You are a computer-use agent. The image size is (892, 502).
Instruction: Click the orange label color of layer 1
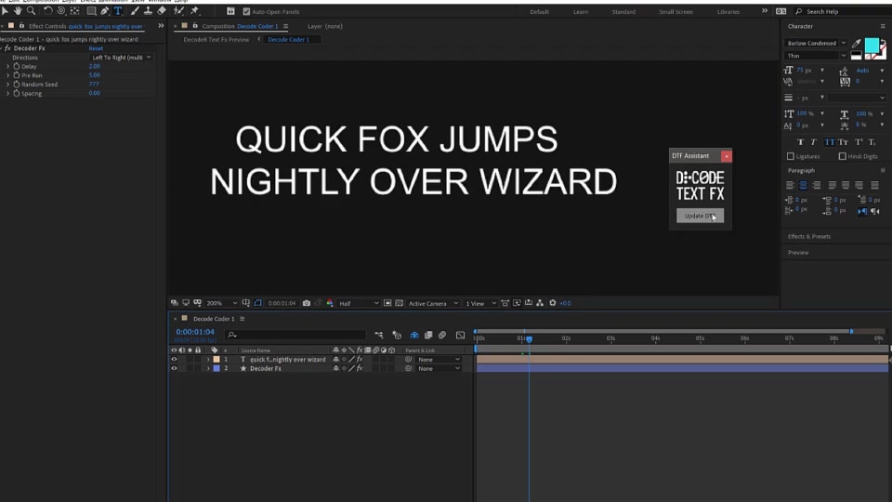pyautogui.click(x=216, y=360)
